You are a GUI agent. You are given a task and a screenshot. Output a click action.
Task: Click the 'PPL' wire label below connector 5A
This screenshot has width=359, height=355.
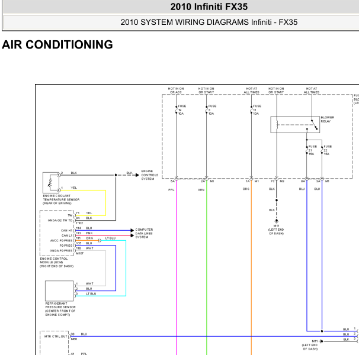point(171,190)
